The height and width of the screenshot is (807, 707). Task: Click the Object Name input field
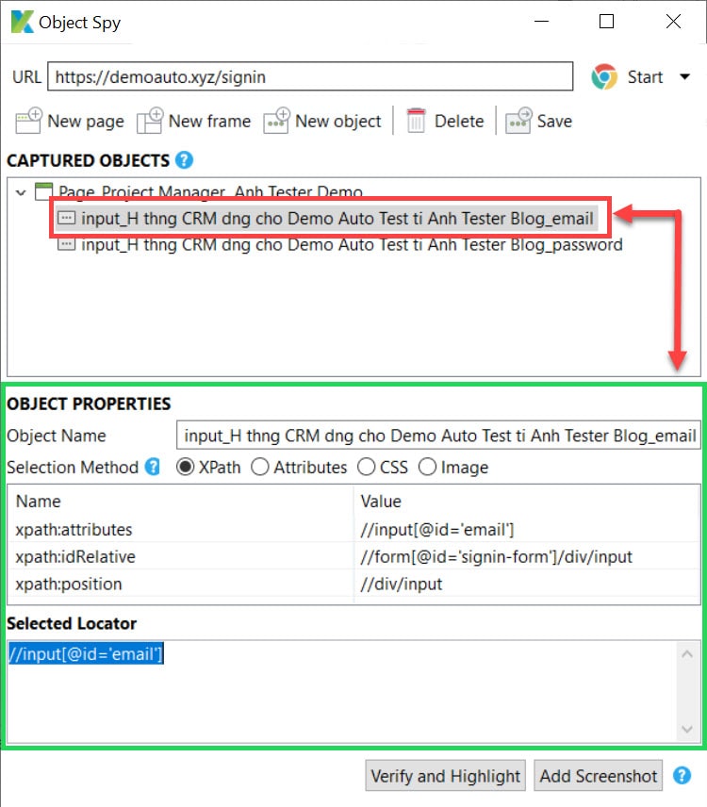click(x=438, y=436)
